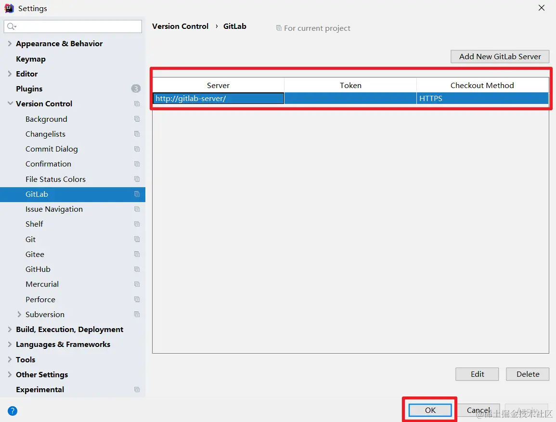556x422 pixels.
Task: Expand the Appearance & Behavior section
Action: (10, 44)
